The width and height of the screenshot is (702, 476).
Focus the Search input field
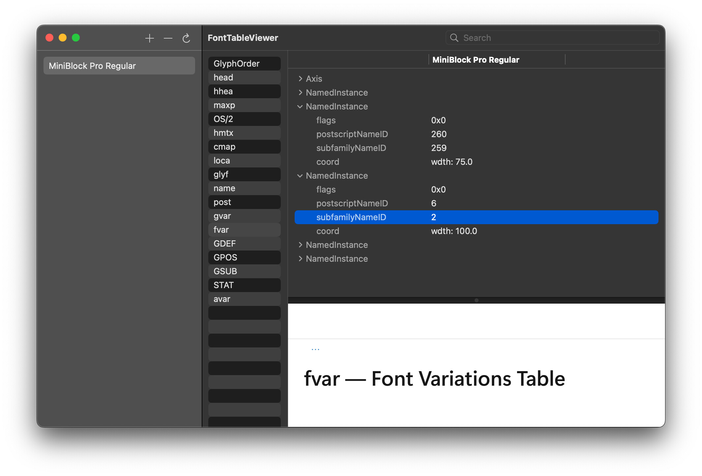coord(557,38)
